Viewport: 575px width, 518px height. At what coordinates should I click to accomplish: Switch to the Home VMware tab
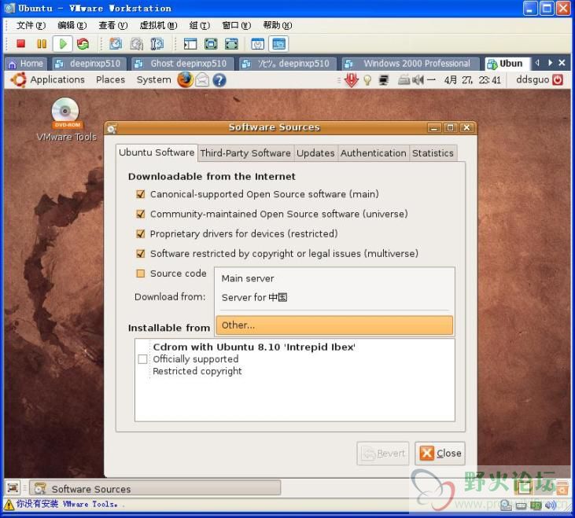27,64
